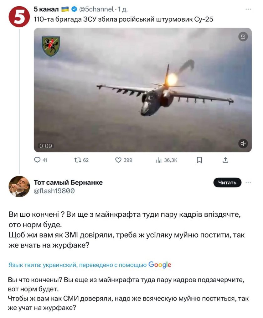
Task: Like the post with heart icon
Action: point(118,160)
